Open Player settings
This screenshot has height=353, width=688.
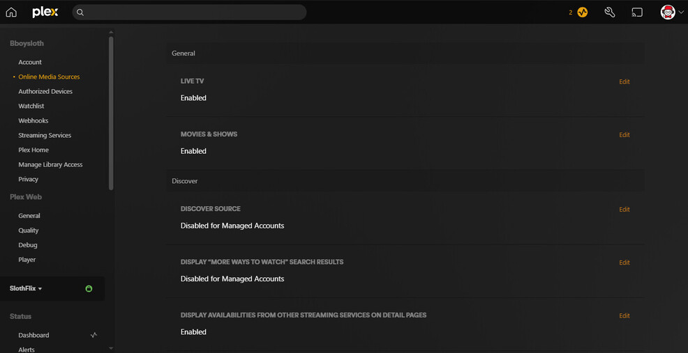(27, 260)
